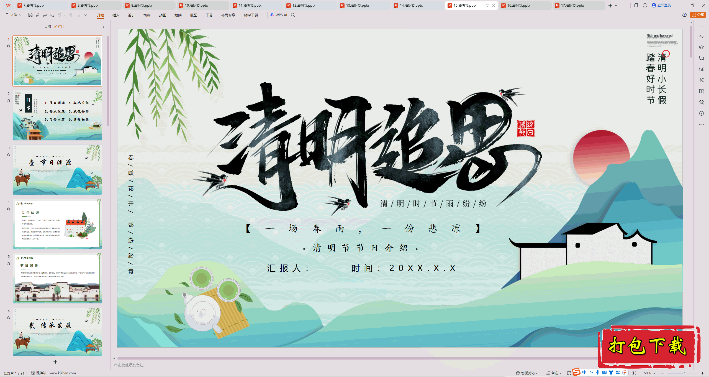Click the 立即登录 login link
The image size is (709, 377).
(x=661, y=5)
